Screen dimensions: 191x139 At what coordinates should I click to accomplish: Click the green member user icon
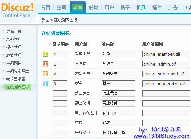pos(46,54)
